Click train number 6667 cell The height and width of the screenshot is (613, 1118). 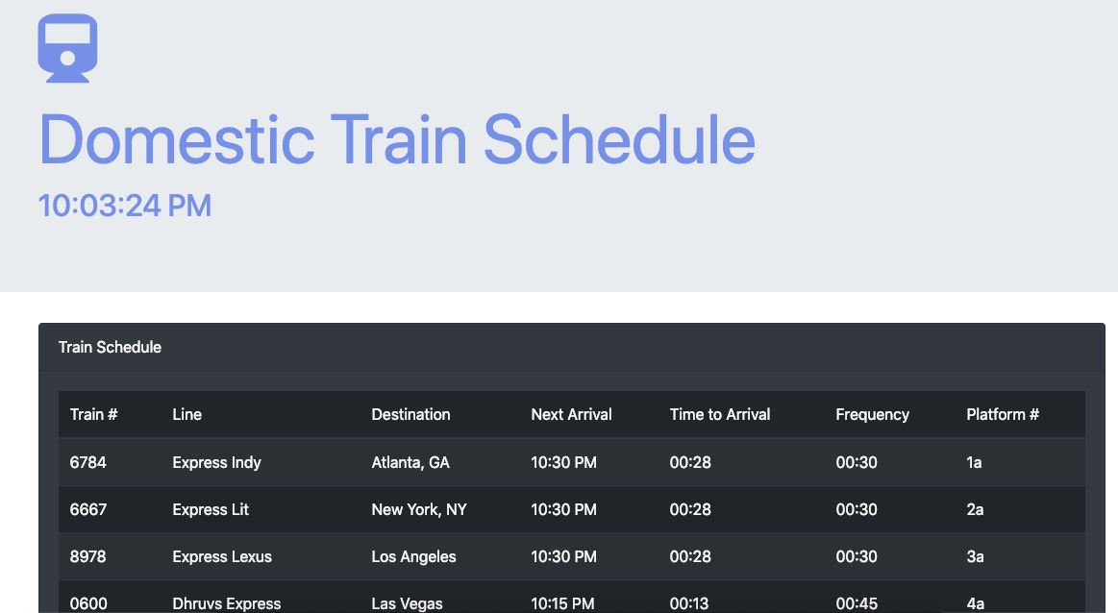[x=87, y=509]
